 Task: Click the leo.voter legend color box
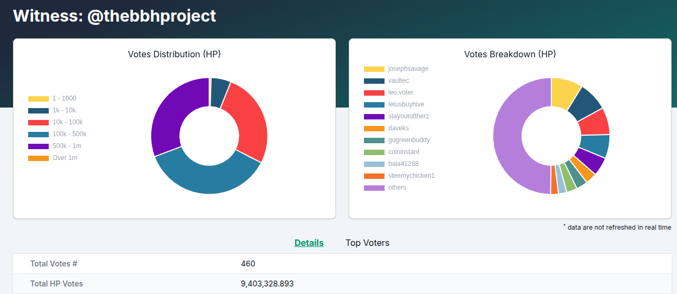[374, 92]
